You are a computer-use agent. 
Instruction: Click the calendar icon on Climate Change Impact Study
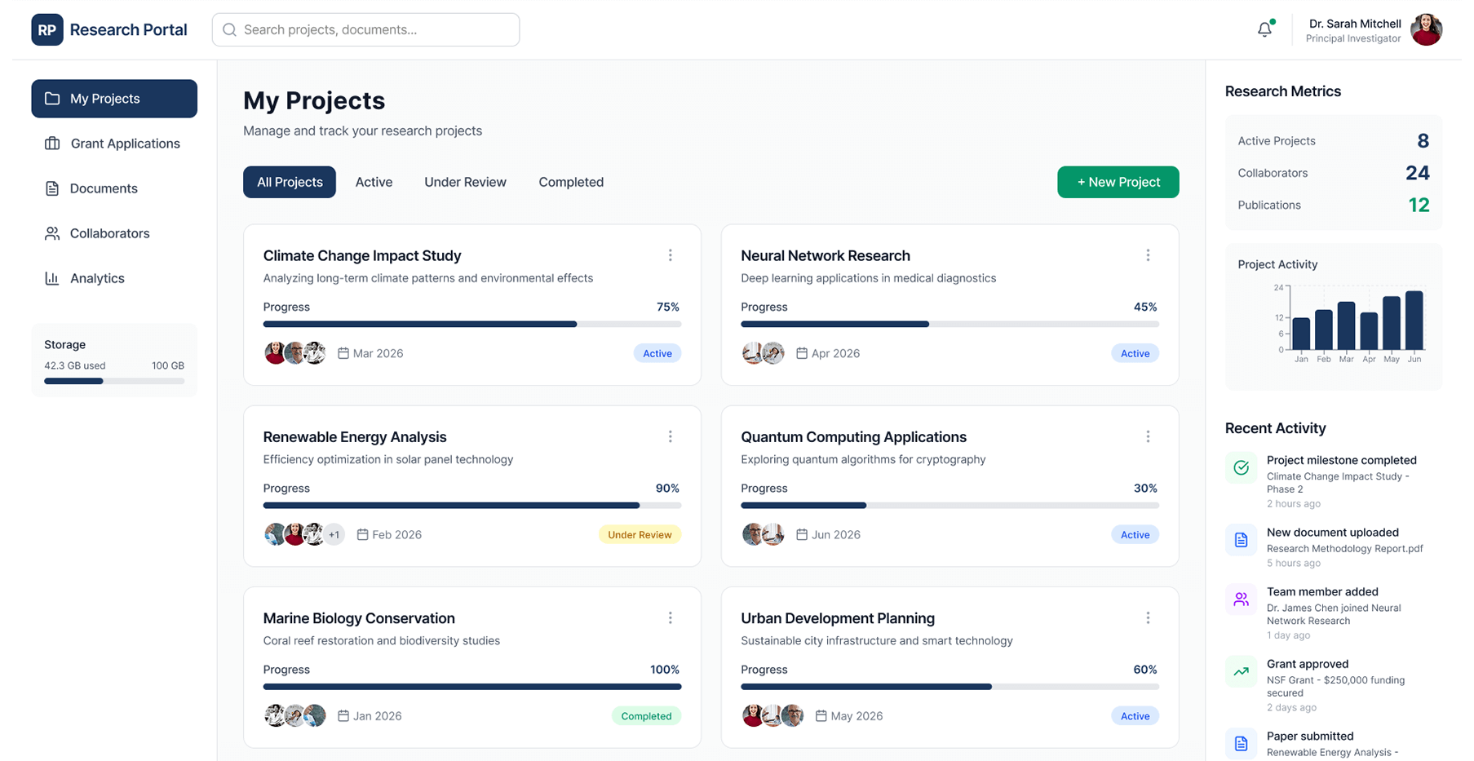[343, 353]
